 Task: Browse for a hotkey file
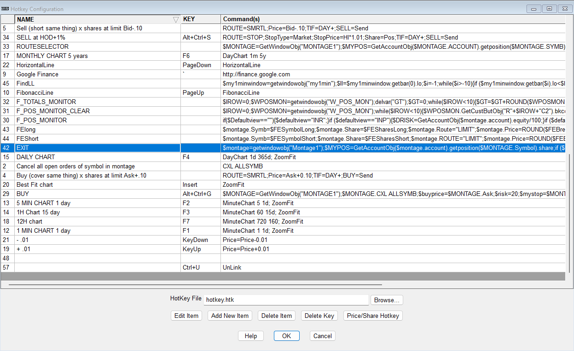(x=387, y=300)
